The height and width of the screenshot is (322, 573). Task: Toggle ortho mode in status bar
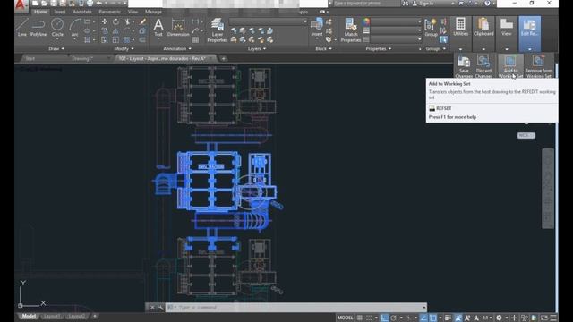point(384,318)
